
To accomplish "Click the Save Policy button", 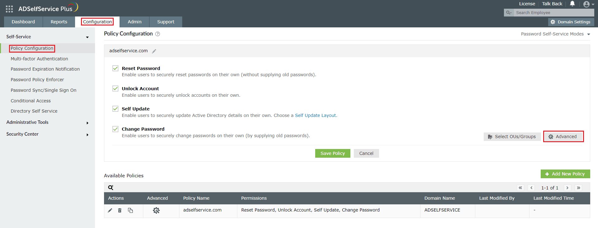I will [333, 153].
